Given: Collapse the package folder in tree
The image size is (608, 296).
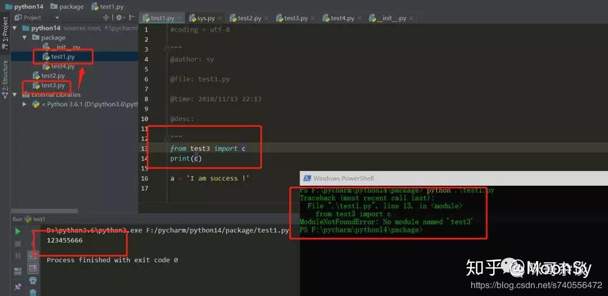Looking at the screenshot, I should click(x=25, y=38).
